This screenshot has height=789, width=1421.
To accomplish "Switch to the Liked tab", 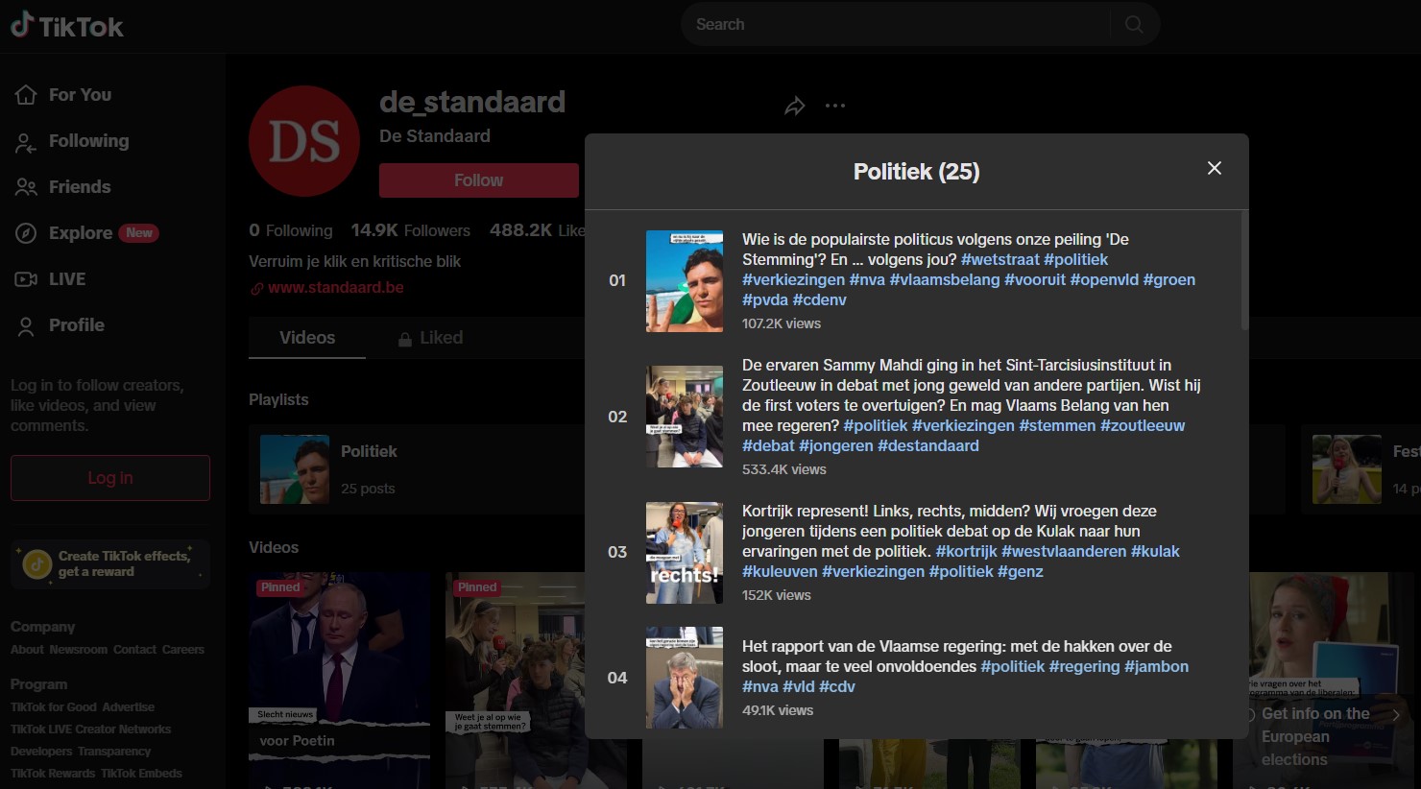I will (x=430, y=338).
